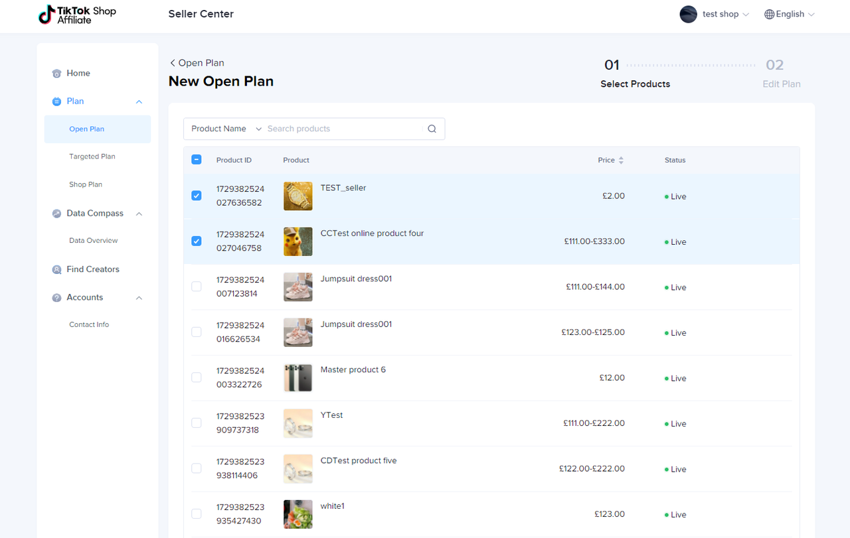The height and width of the screenshot is (538, 850).
Task: Click the Home icon in sidebar
Action: (x=56, y=74)
